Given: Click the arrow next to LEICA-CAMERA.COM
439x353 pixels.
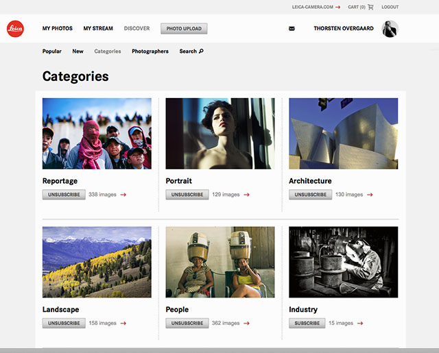Looking at the screenshot, I should 338,7.
